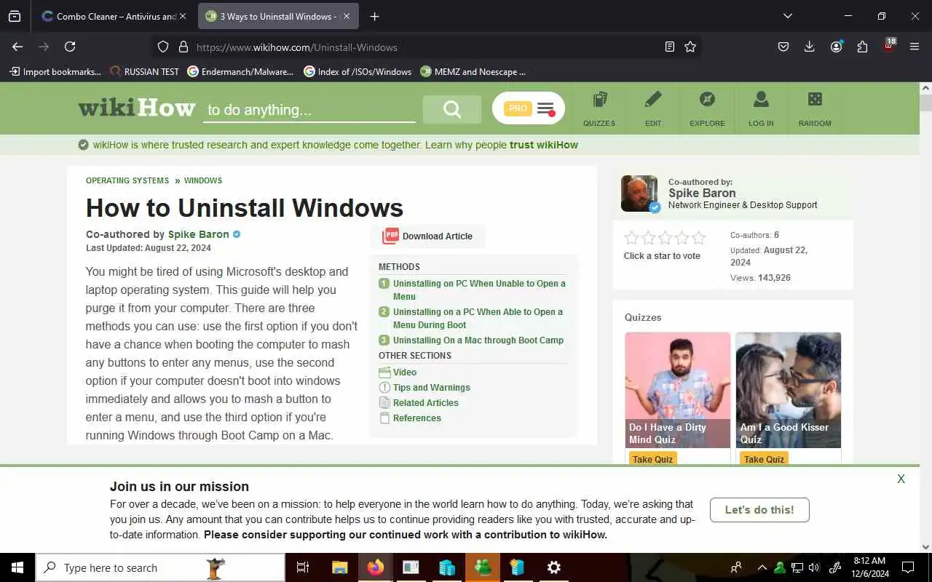Open wikiHow Quizzes icon
Viewport: 932px width, 582px height.
599,108
